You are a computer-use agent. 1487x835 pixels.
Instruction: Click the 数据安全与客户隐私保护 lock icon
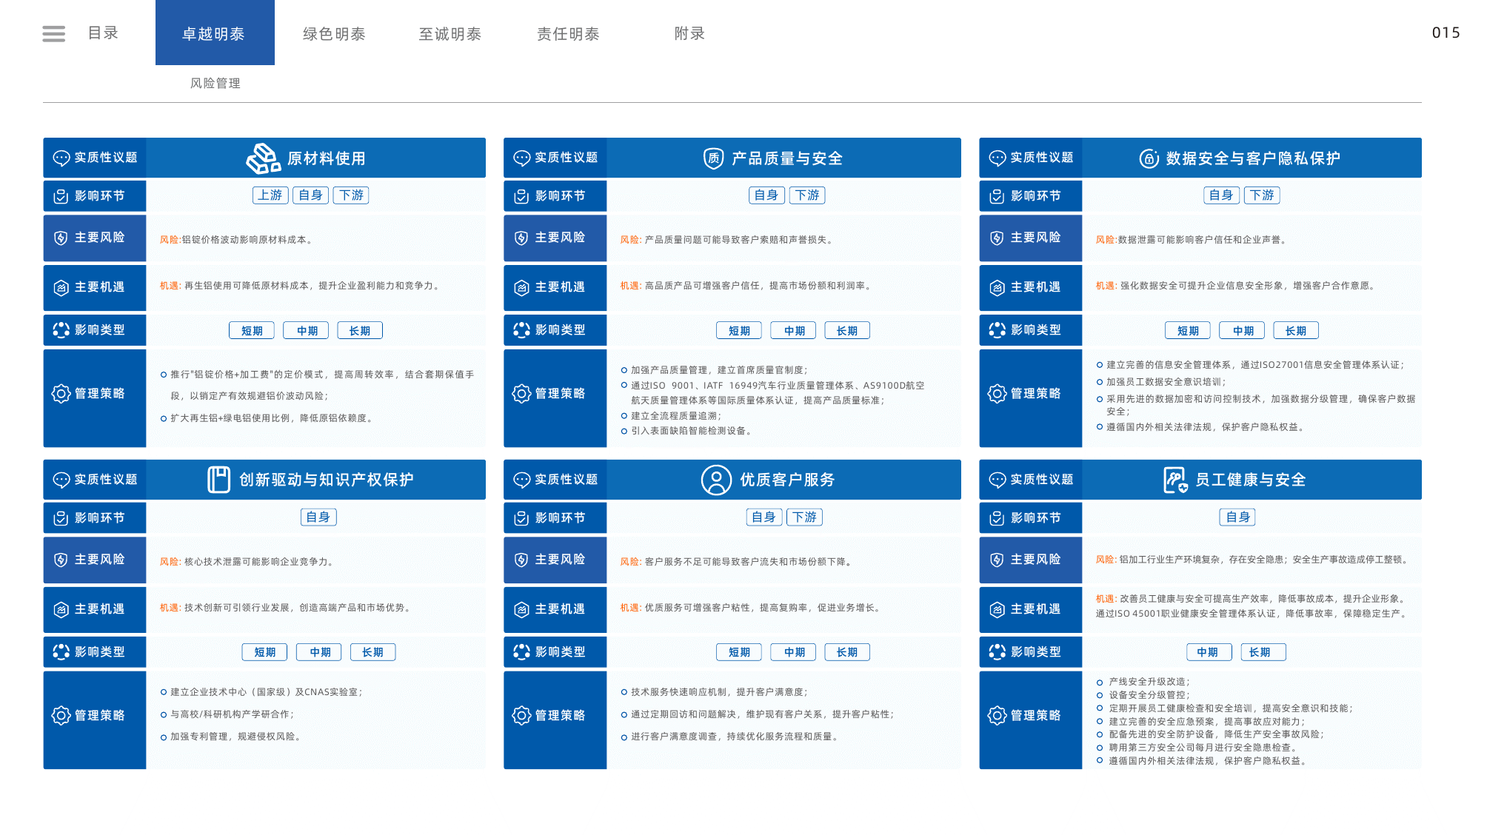point(1149,158)
